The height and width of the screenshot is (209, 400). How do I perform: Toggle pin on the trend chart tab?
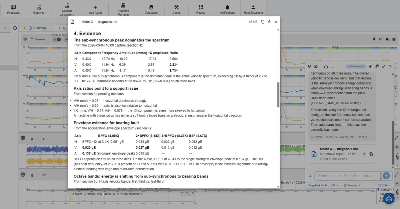[59, 28]
